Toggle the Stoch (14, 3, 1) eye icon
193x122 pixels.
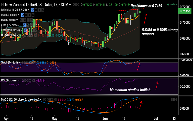[23, 63]
